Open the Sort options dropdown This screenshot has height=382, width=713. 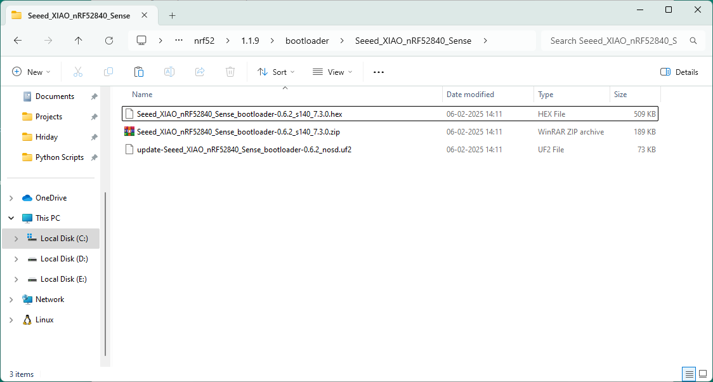click(x=276, y=72)
